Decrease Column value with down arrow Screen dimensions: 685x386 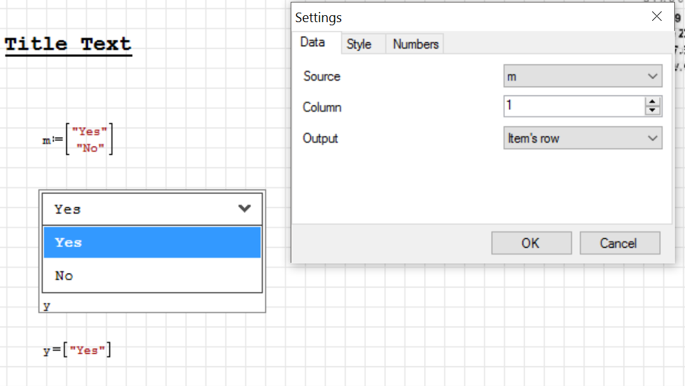click(x=652, y=111)
